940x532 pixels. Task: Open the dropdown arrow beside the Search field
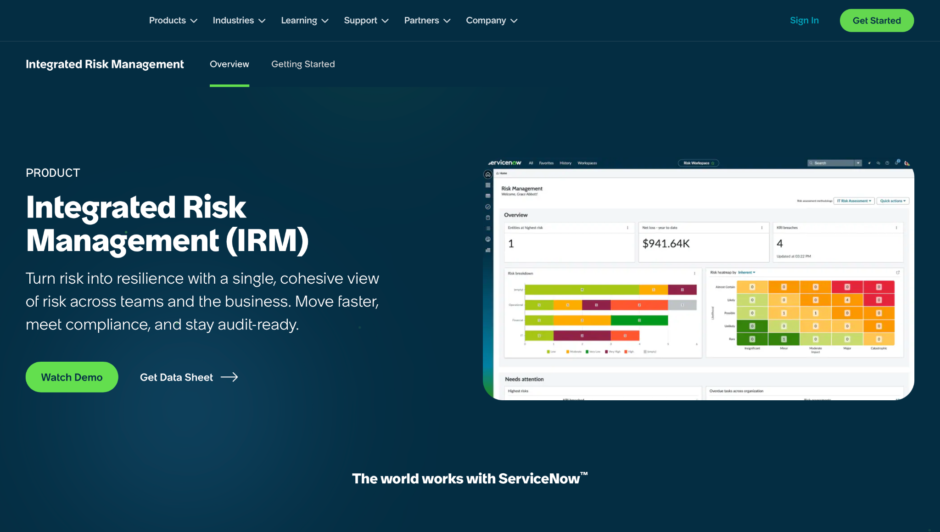point(858,163)
